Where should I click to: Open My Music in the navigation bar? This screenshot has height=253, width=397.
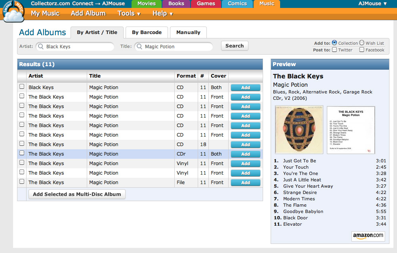click(x=45, y=13)
